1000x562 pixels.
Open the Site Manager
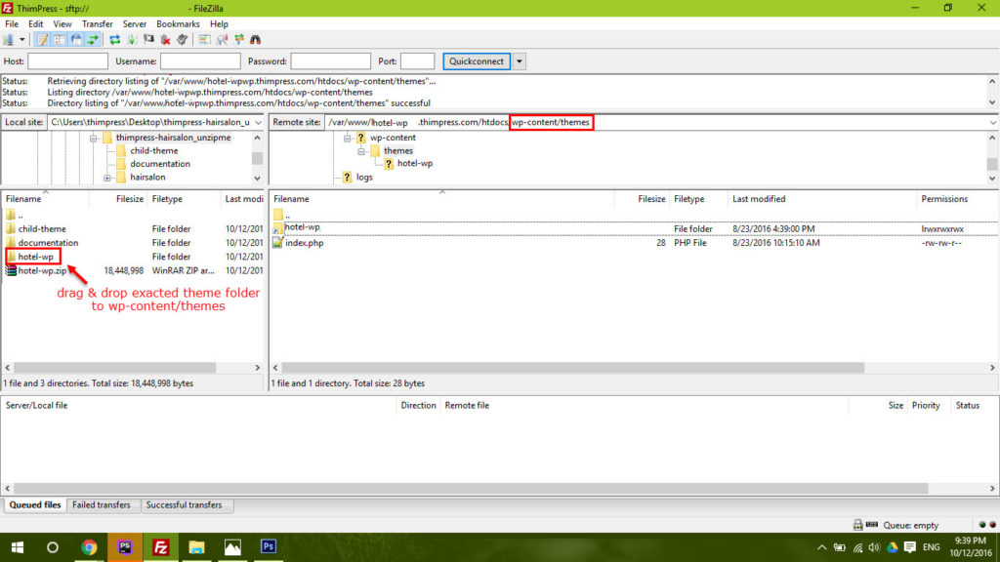[x=9, y=40]
